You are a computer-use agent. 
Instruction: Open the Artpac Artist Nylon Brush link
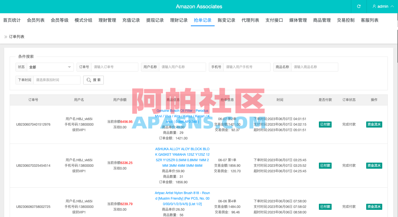coord(183,199)
